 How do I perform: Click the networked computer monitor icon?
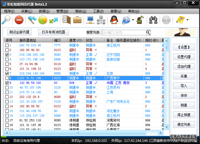point(90,20)
